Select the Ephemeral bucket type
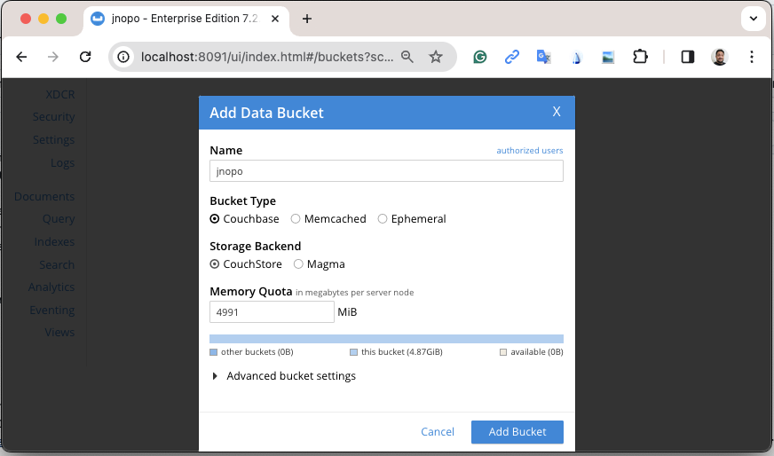Viewport: 774px width, 456px height. point(412,218)
